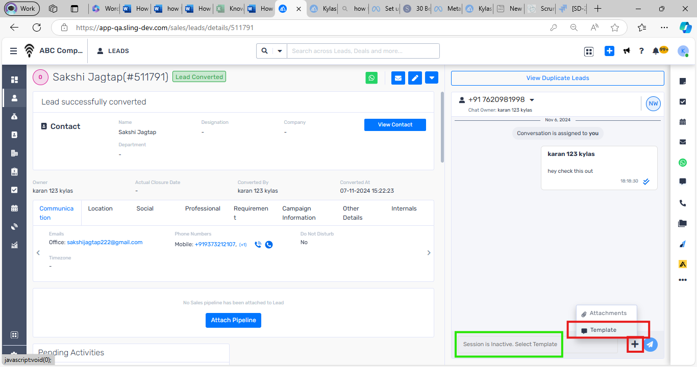The height and width of the screenshot is (367, 697).
Task: Click Attach Pipeline button
Action: (234, 320)
